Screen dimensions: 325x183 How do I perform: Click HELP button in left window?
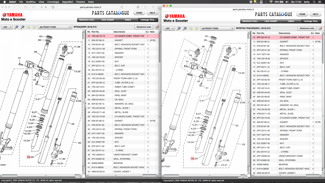pyautogui.click(x=152, y=13)
